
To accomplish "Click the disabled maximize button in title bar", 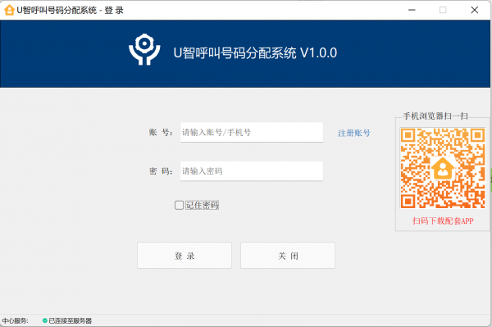I will pyautogui.click(x=443, y=10).
